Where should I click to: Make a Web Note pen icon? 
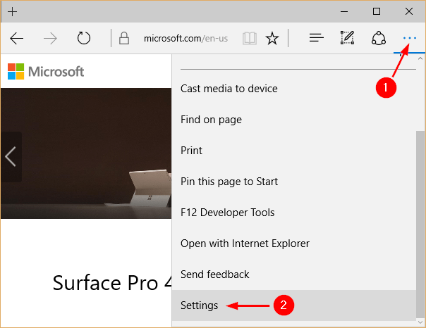pyautogui.click(x=346, y=38)
